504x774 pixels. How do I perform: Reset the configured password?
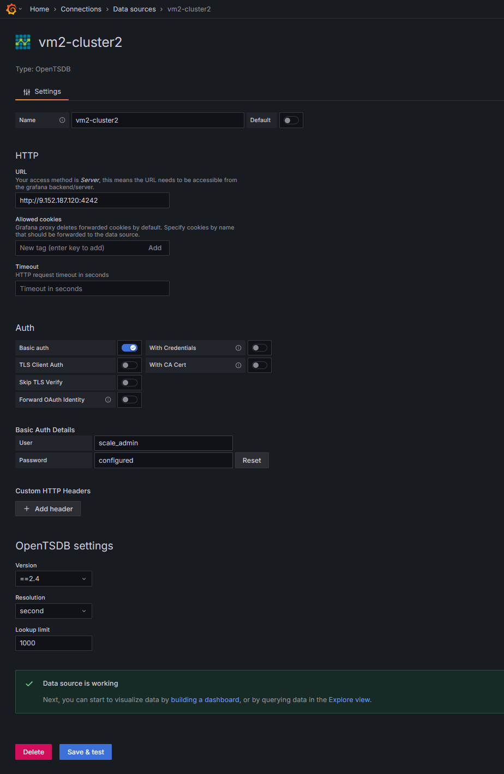pos(251,461)
